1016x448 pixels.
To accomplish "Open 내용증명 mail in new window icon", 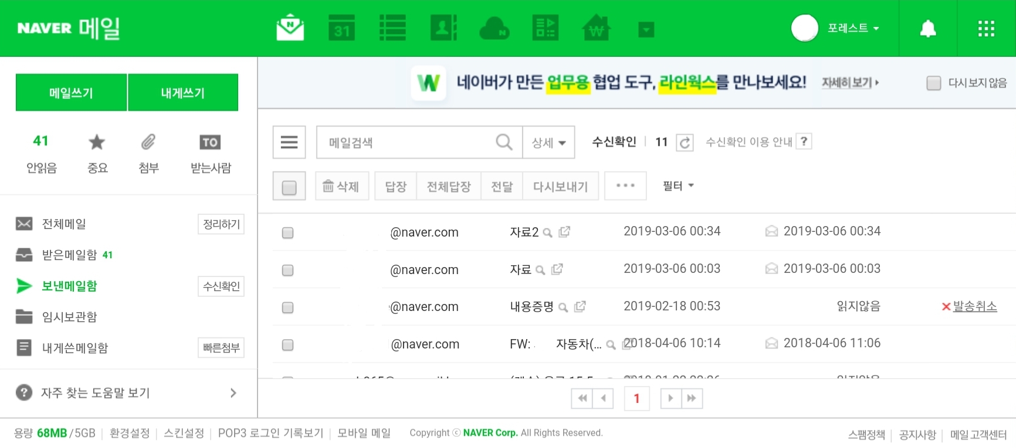I will (580, 306).
